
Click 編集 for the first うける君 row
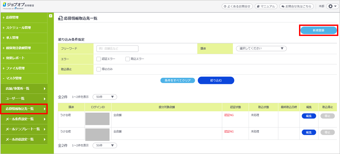coord(309,116)
